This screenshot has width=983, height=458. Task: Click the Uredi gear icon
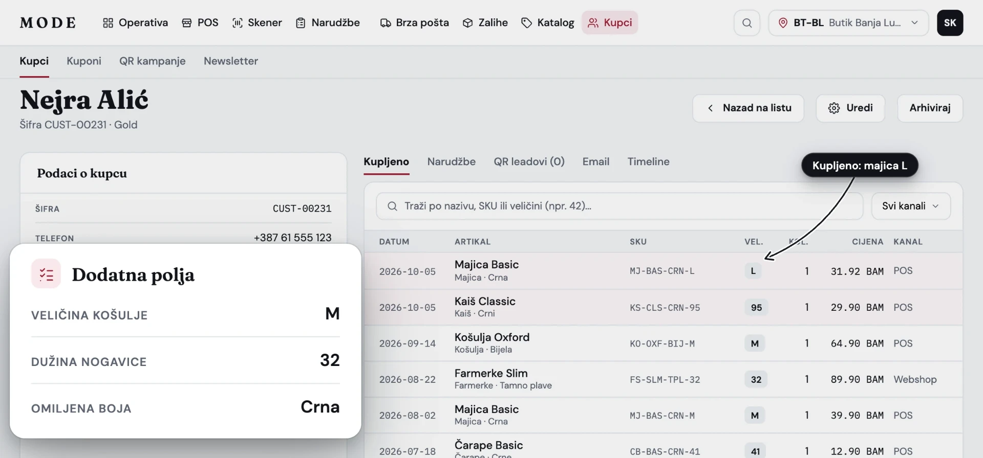click(834, 108)
